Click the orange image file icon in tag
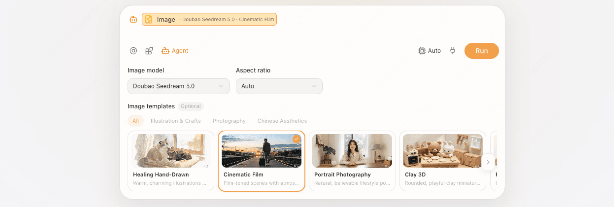This screenshot has width=614, height=207. [149, 19]
